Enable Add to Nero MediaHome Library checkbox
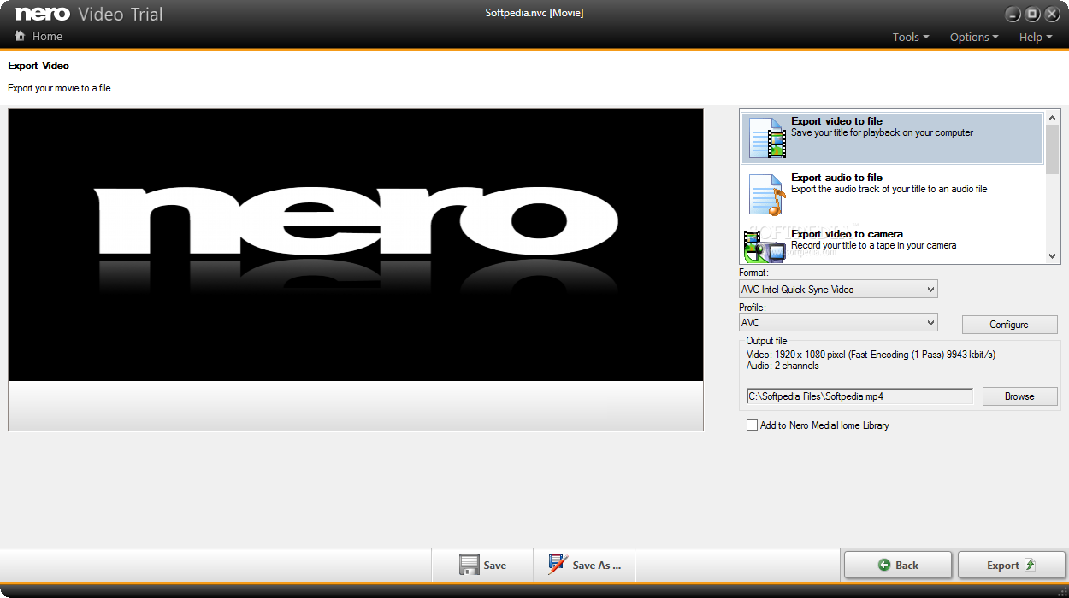1069x598 pixels. (752, 425)
